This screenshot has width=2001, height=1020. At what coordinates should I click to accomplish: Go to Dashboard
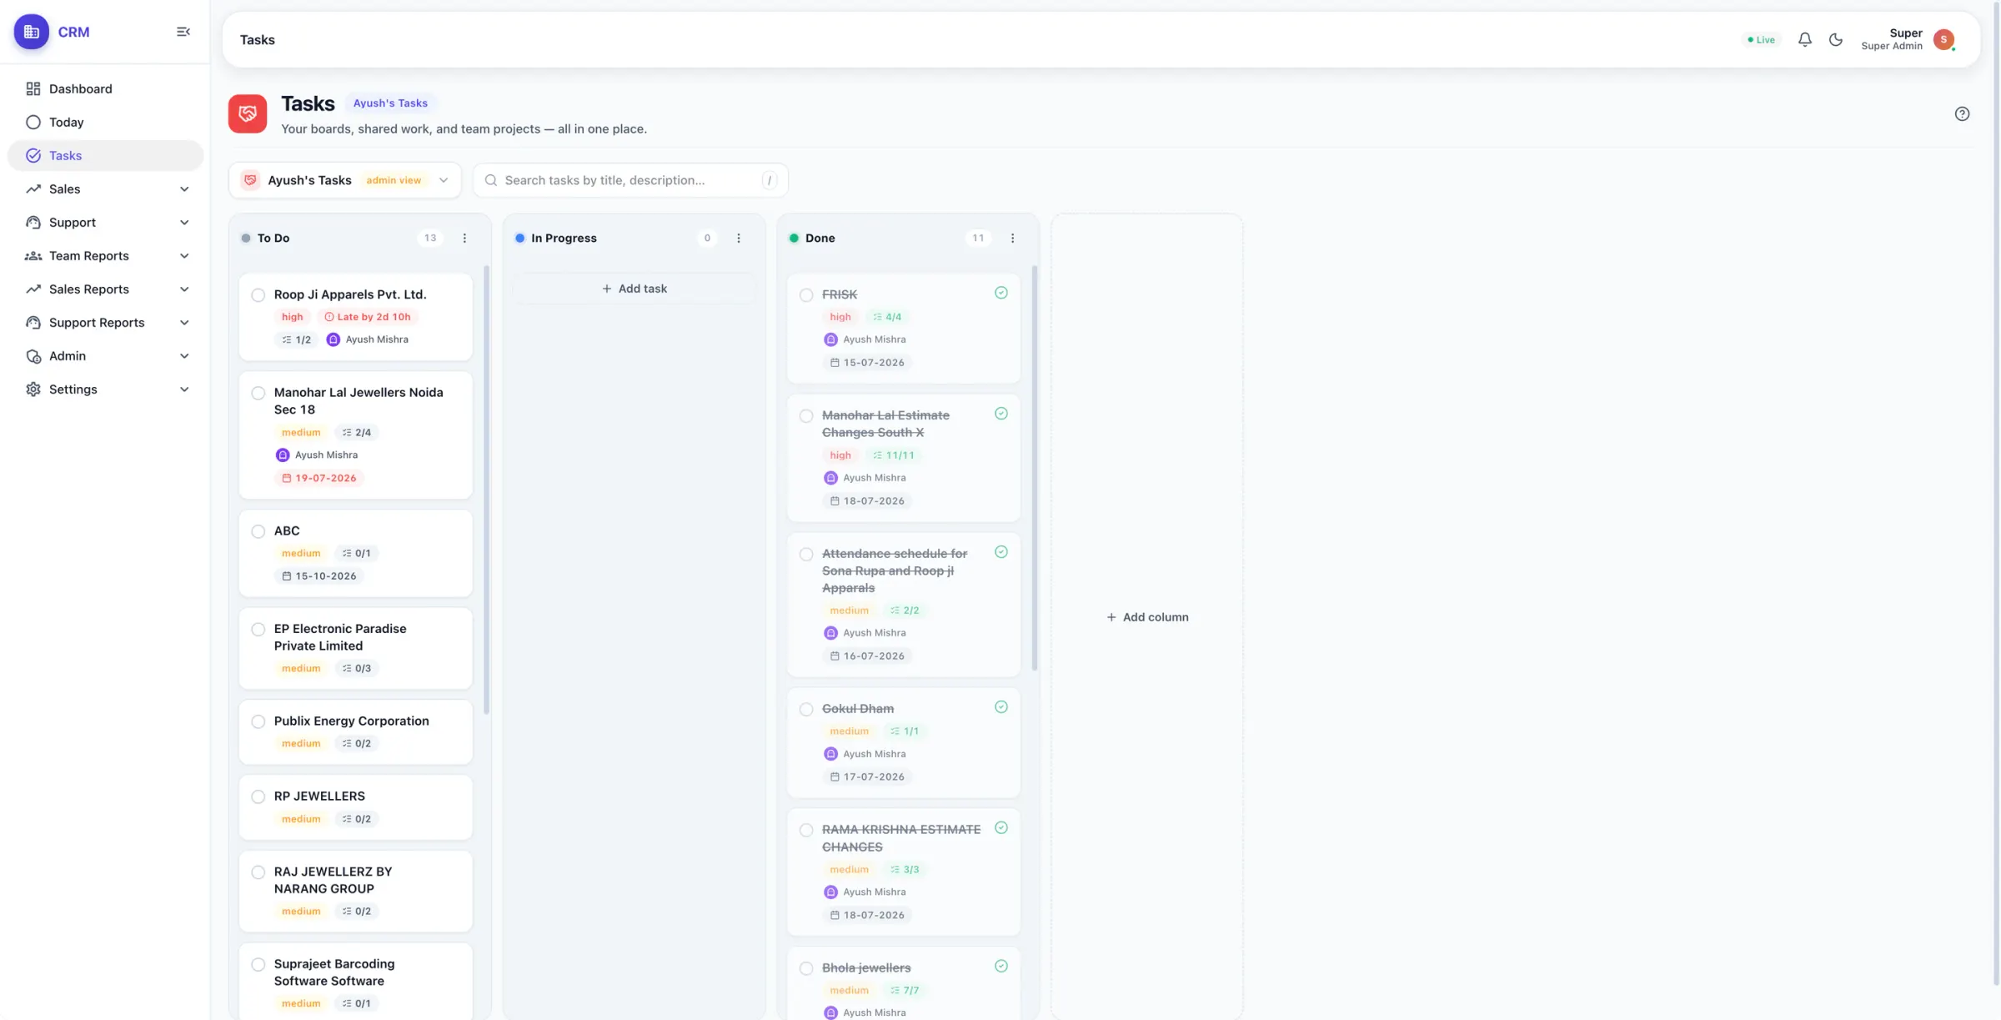tap(105, 89)
